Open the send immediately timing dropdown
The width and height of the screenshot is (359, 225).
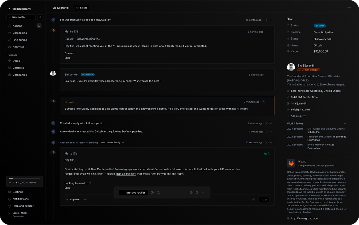[113, 143]
